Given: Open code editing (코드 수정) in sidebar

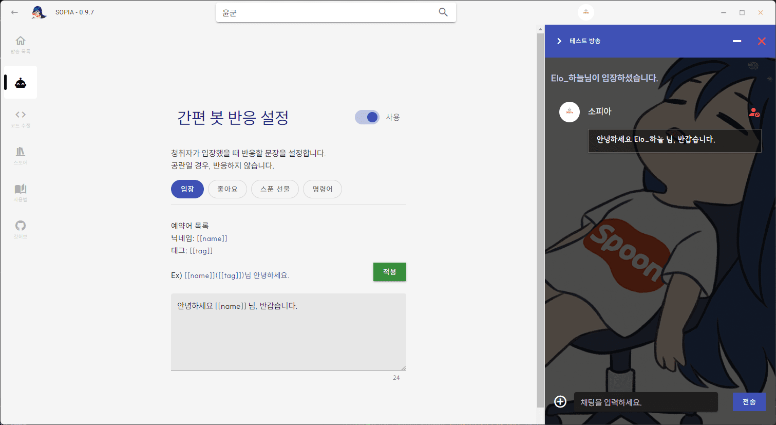Looking at the screenshot, I should click(x=21, y=119).
